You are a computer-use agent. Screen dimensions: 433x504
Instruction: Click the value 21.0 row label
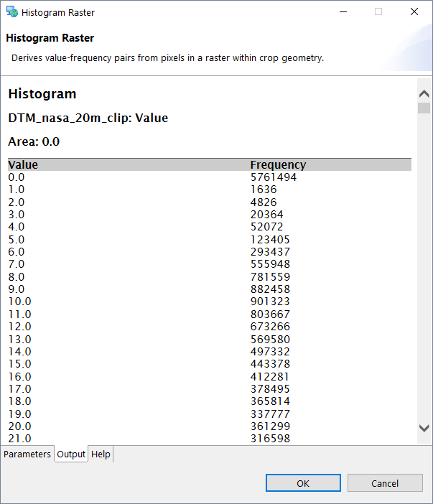coord(20,439)
